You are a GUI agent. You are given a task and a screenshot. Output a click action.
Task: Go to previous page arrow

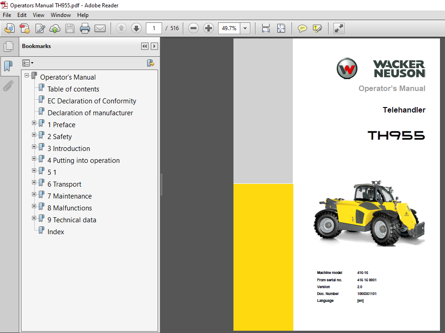(121, 28)
